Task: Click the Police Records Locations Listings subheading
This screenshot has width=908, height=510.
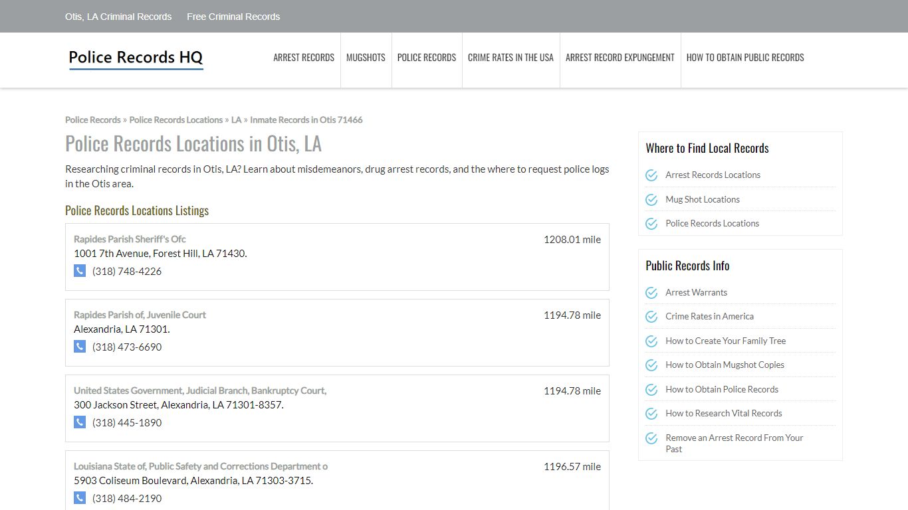Action: [x=137, y=211]
